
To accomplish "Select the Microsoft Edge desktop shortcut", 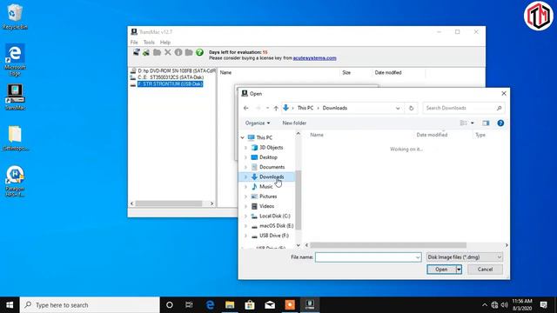I will (15, 59).
